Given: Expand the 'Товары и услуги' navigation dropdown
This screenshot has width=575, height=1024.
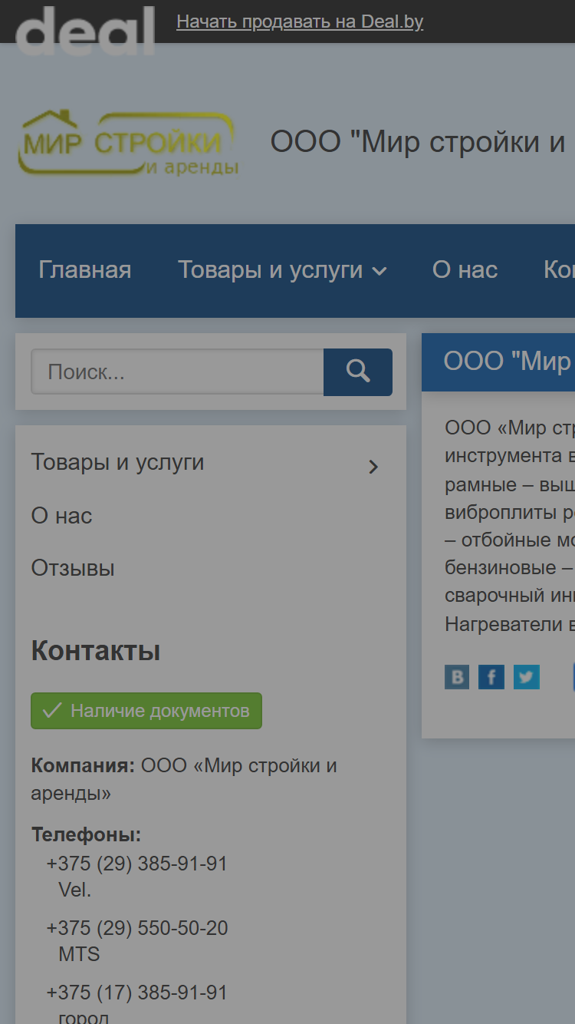Looking at the screenshot, I should click(x=282, y=269).
